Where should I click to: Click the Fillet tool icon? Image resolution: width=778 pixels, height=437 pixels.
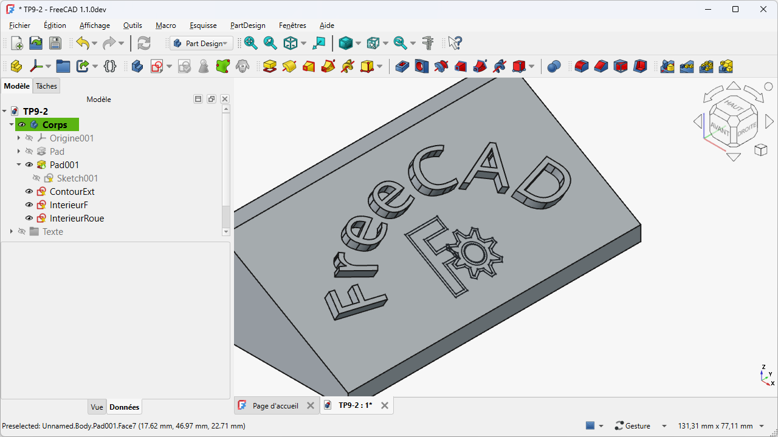coord(582,66)
